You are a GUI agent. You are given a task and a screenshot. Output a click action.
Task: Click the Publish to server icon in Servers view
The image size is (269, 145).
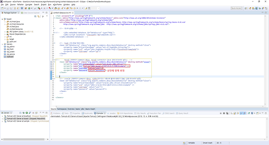36,113
